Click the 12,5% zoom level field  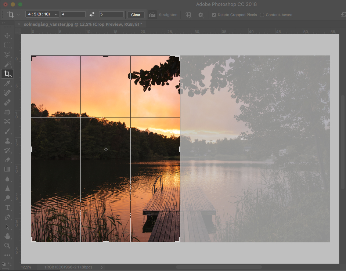[26, 267]
